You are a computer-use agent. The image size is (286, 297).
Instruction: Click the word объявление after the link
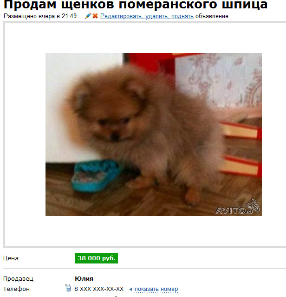click(212, 16)
